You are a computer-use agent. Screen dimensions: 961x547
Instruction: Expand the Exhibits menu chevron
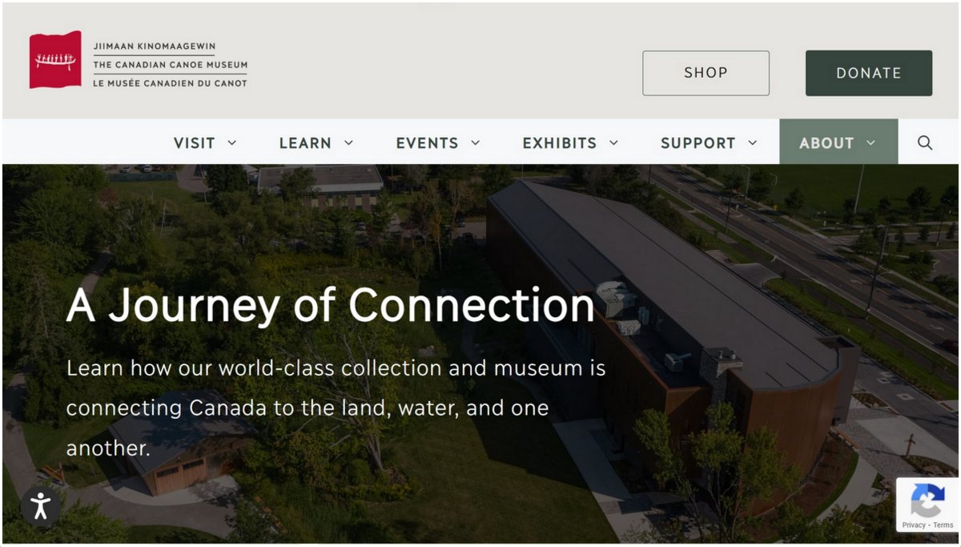pyautogui.click(x=613, y=143)
